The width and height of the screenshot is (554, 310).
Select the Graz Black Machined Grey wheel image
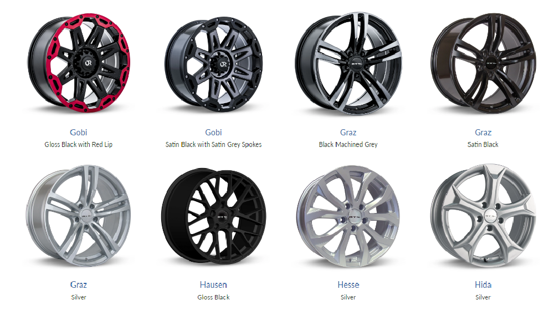348,64
